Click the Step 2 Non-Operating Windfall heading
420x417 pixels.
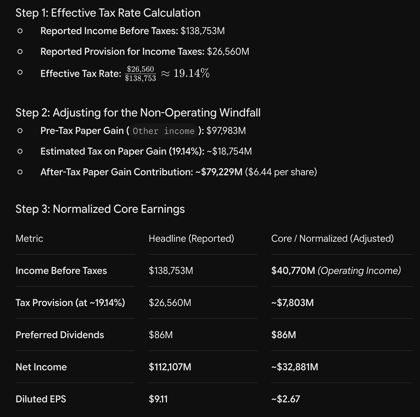[x=138, y=113]
